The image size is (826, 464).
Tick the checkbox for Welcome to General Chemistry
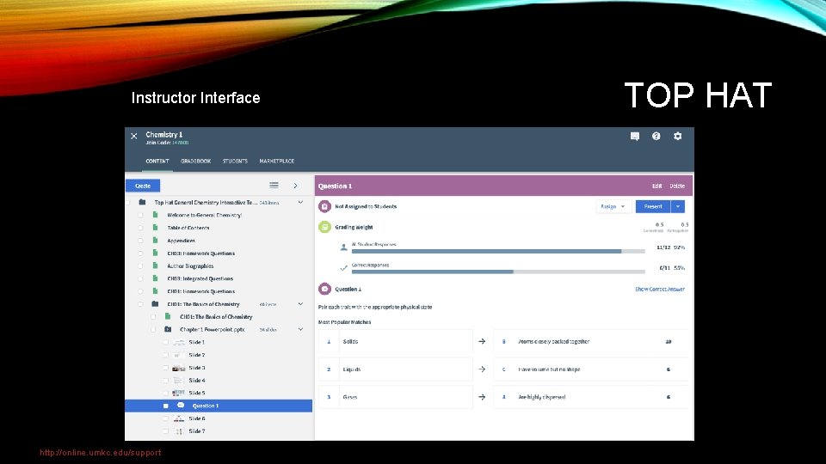[140, 215]
